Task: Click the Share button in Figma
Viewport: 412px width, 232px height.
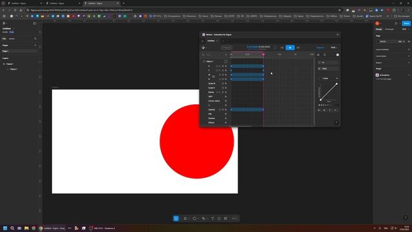Action: point(406,23)
